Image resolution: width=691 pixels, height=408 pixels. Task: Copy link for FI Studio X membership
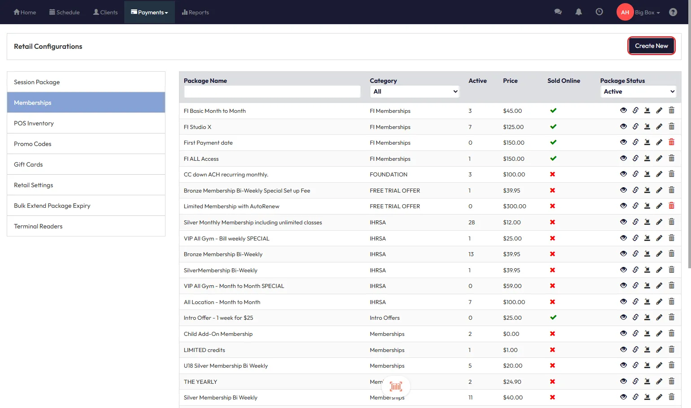click(x=635, y=127)
